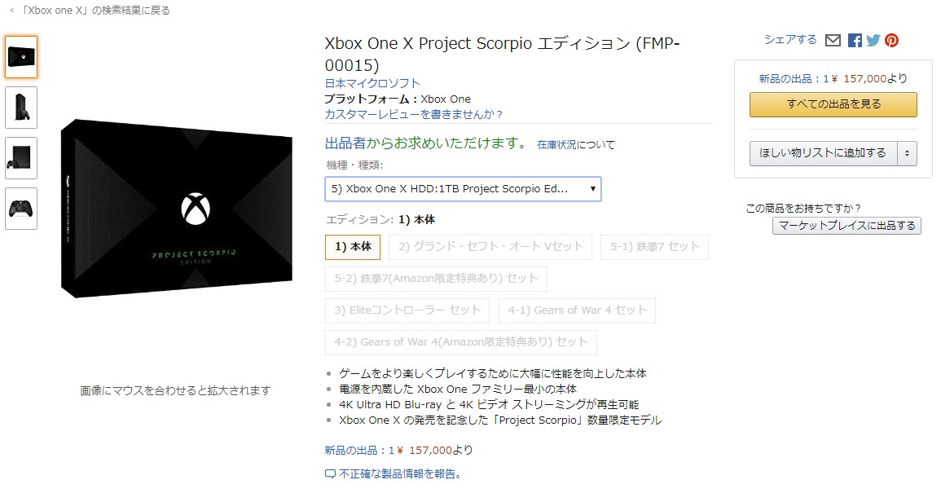Click the すべての出品を見る button

[833, 104]
